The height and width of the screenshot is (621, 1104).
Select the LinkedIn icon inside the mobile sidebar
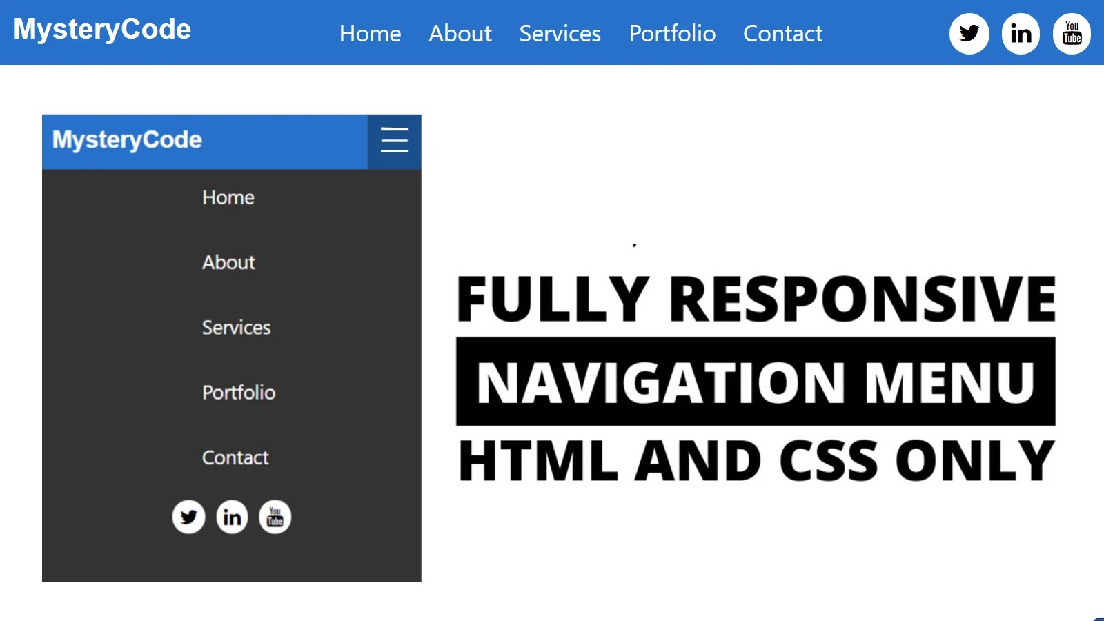(x=231, y=516)
